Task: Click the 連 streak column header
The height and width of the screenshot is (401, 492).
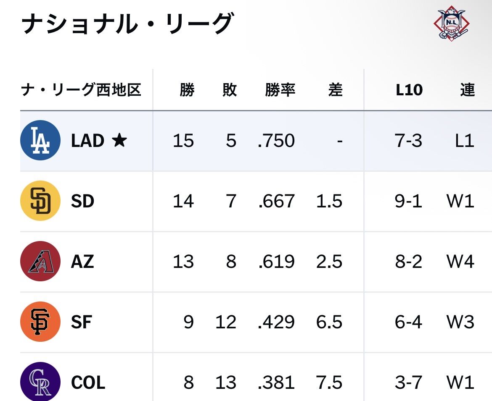Action: pos(468,89)
